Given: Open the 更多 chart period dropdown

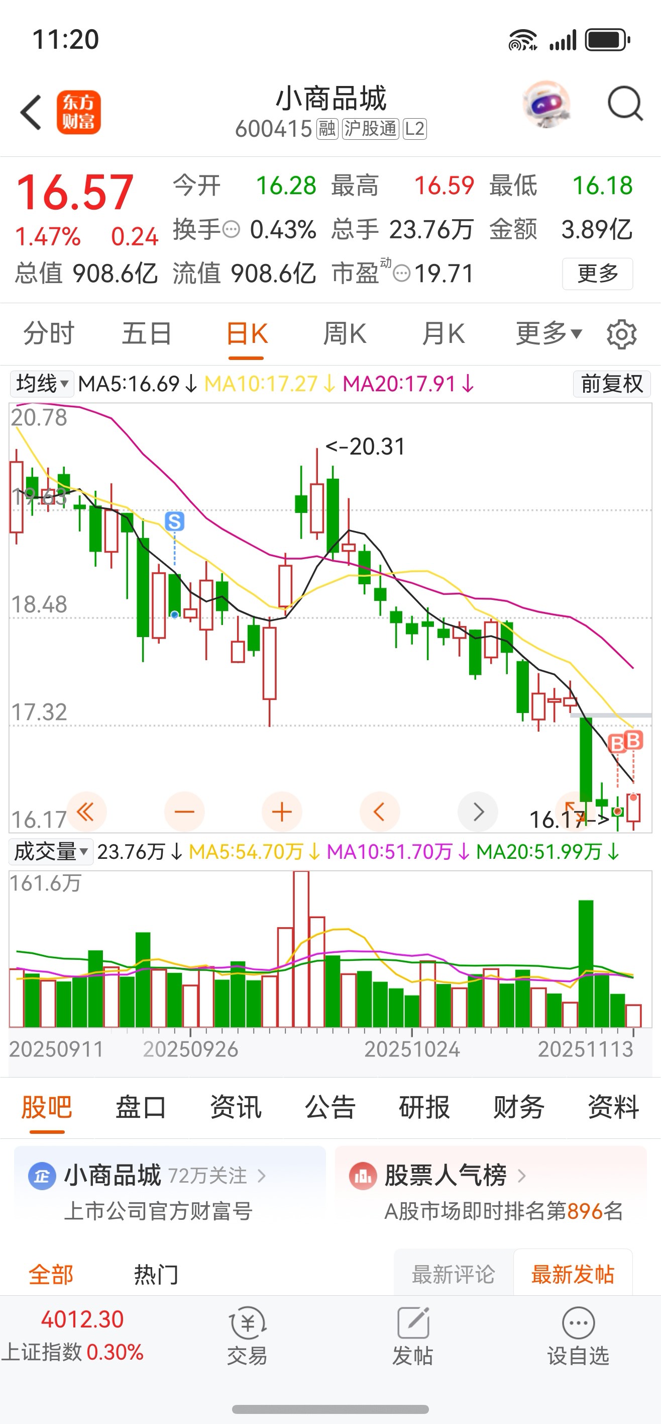Looking at the screenshot, I should pos(548,333).
